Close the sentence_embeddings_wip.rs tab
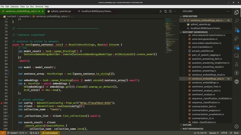Viewport: 241px width, 135px height. (43, 11)
